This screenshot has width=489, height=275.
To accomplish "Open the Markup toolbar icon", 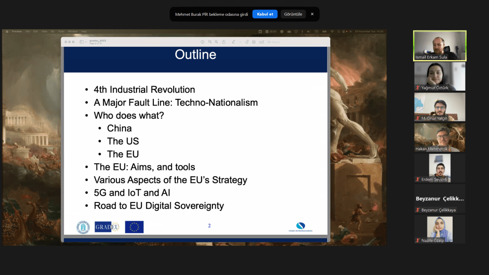I will click(254, 42).
